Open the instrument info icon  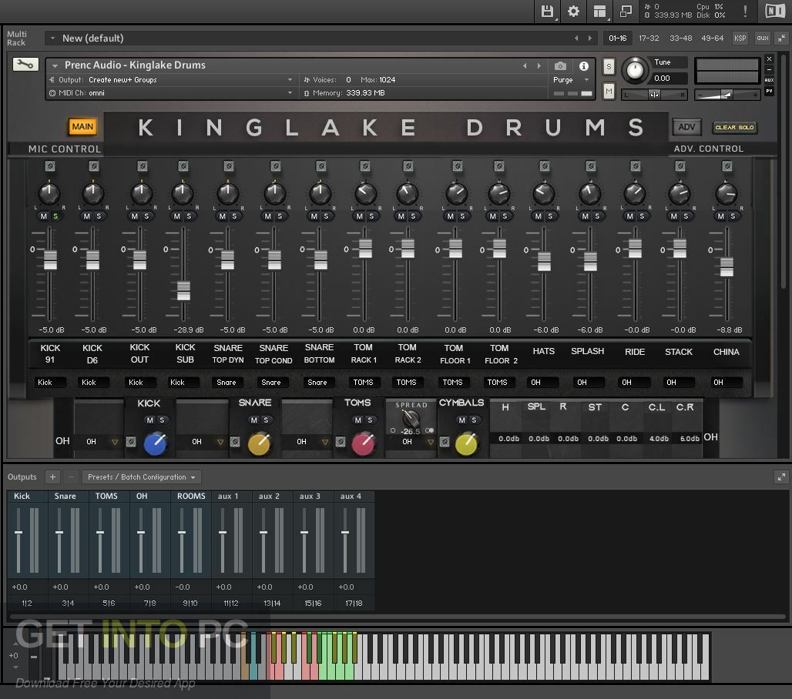pos(583,66)
